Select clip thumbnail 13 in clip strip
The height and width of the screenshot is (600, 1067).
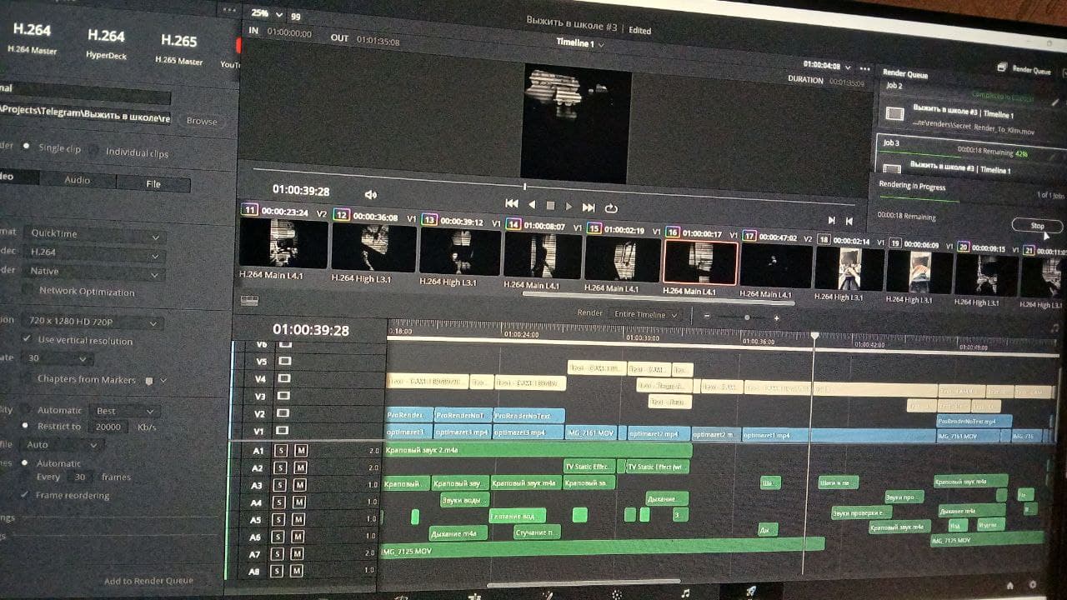(x=460, y=251)
